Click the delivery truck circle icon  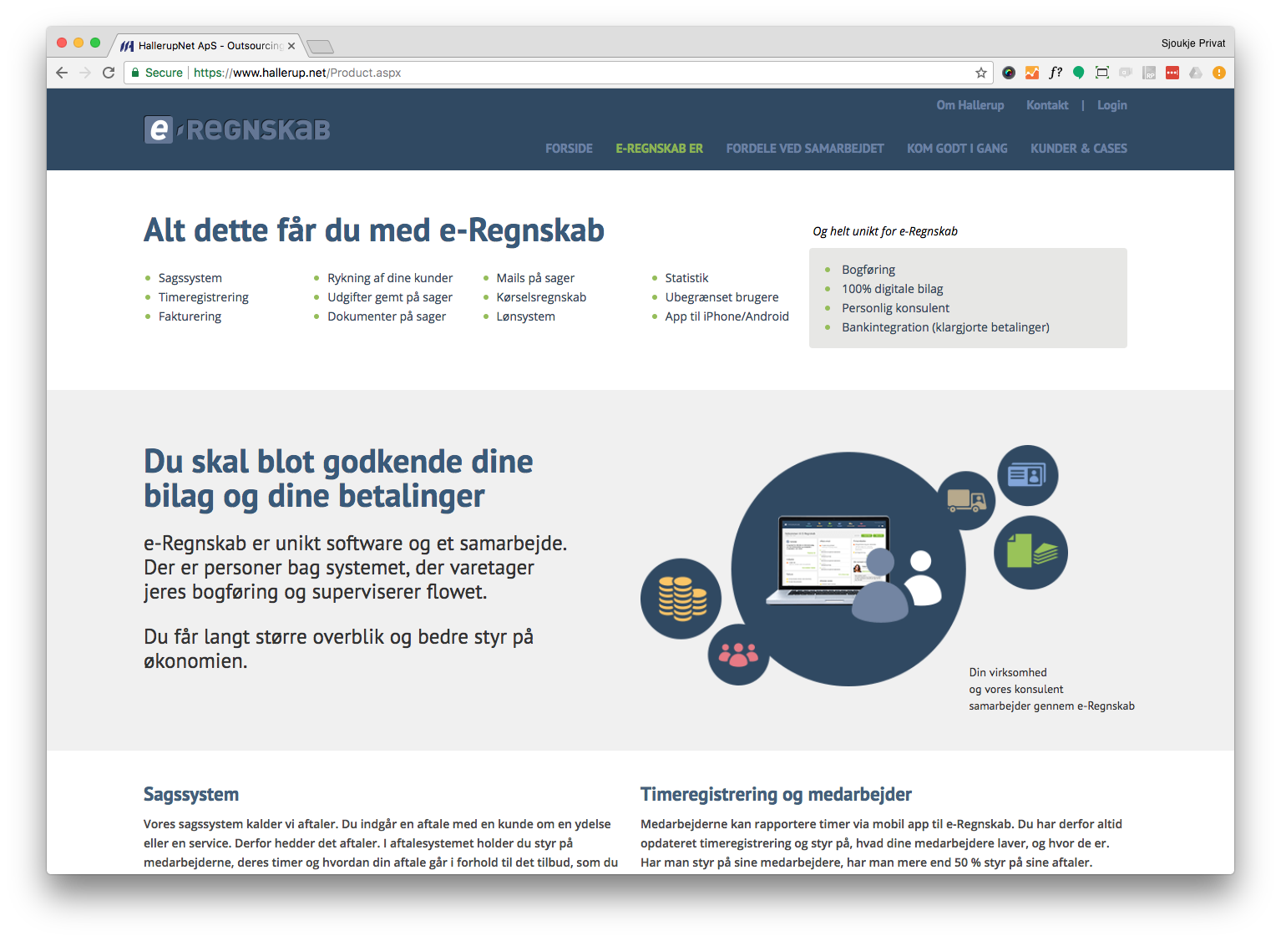pos(966,500)
